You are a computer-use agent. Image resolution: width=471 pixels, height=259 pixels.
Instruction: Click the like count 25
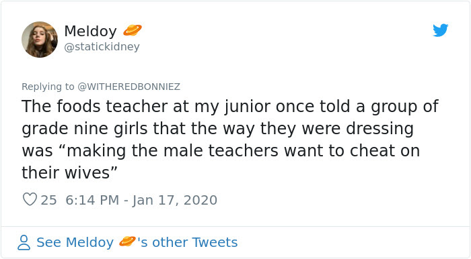pos(48,200)
